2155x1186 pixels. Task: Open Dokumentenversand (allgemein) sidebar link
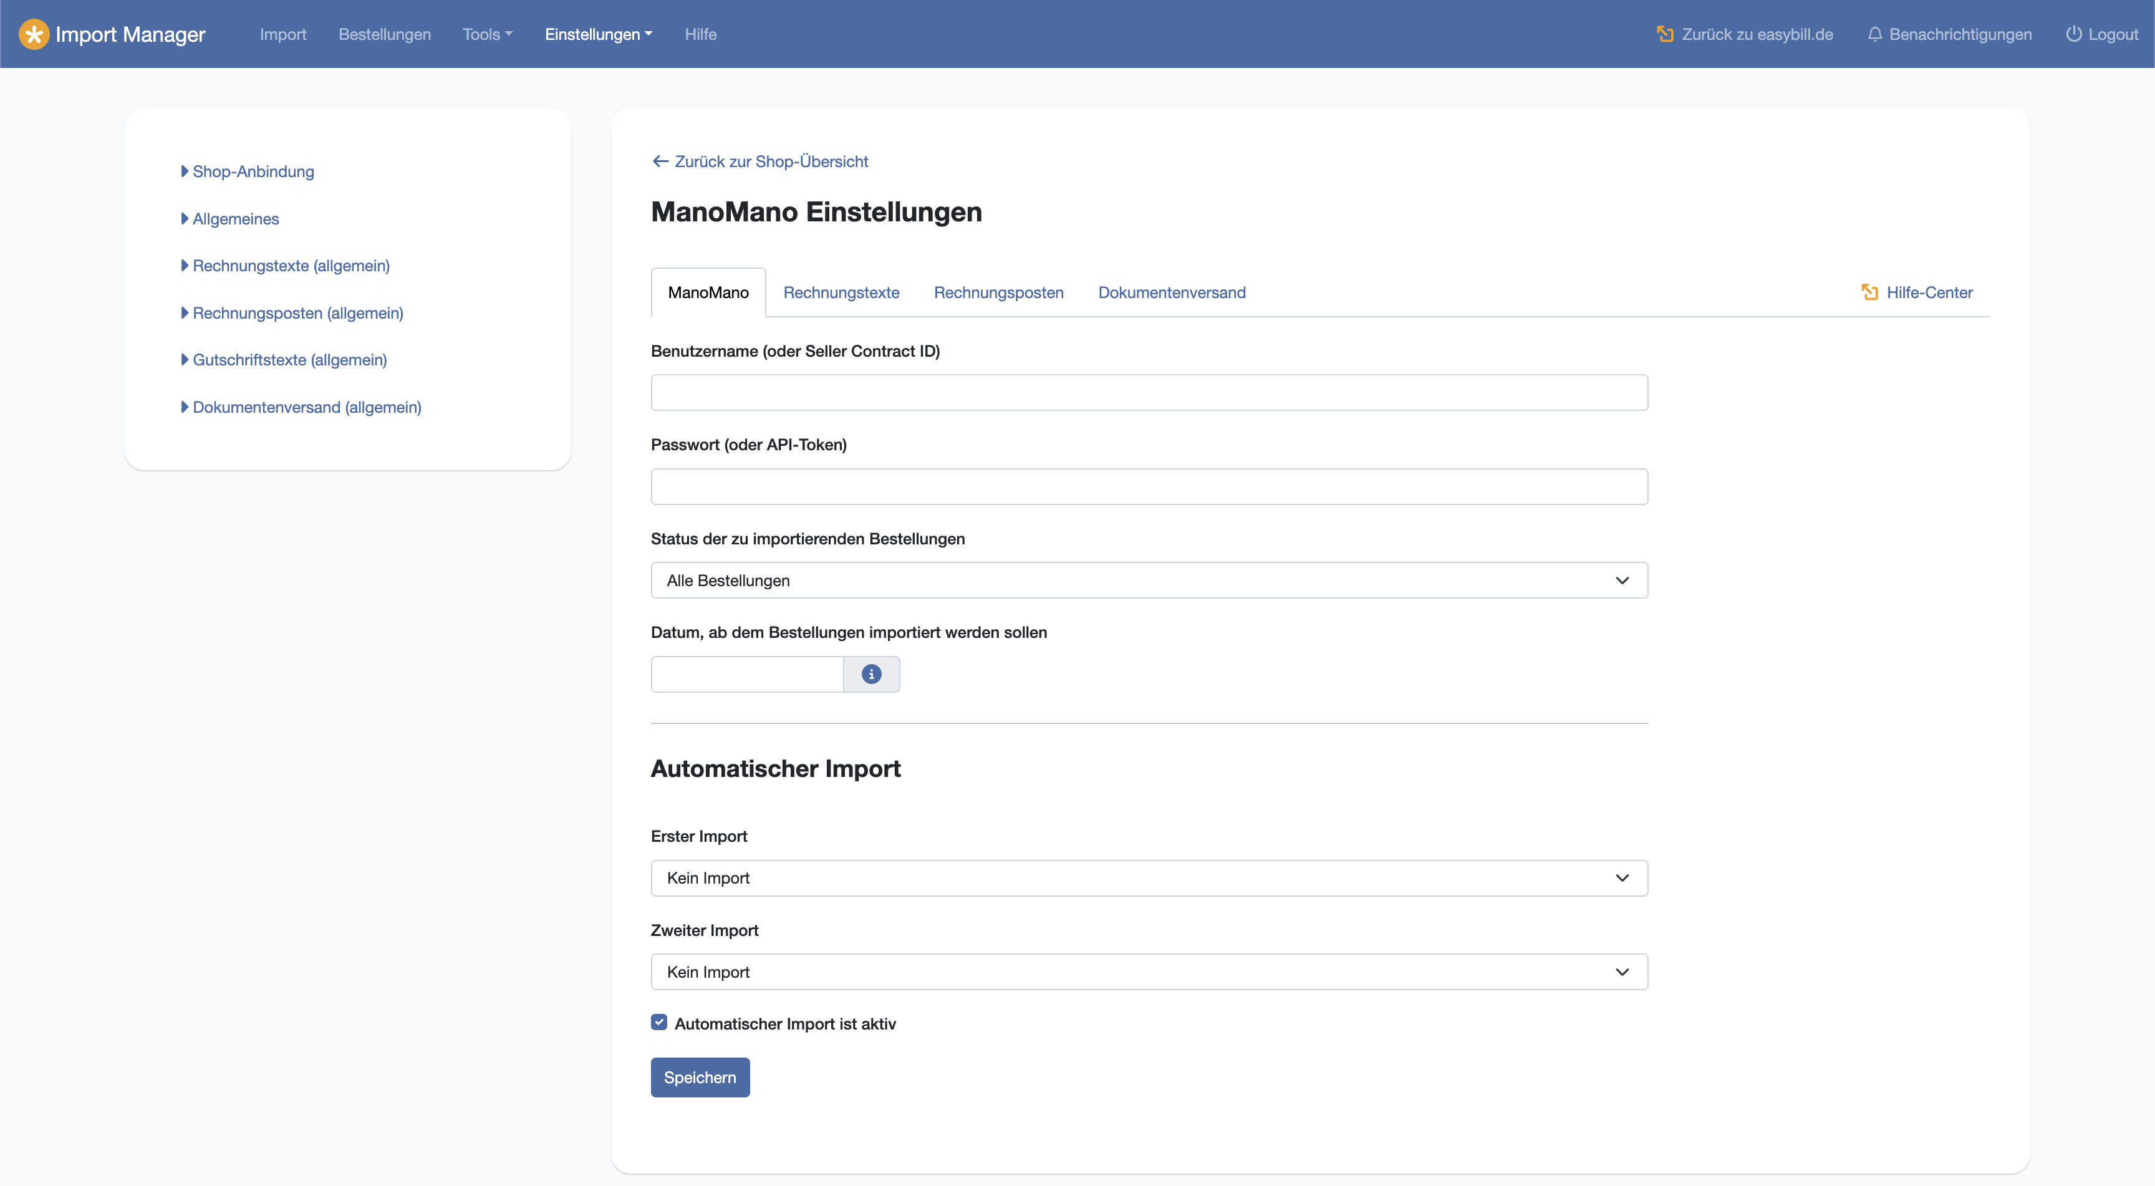[307, 407]
